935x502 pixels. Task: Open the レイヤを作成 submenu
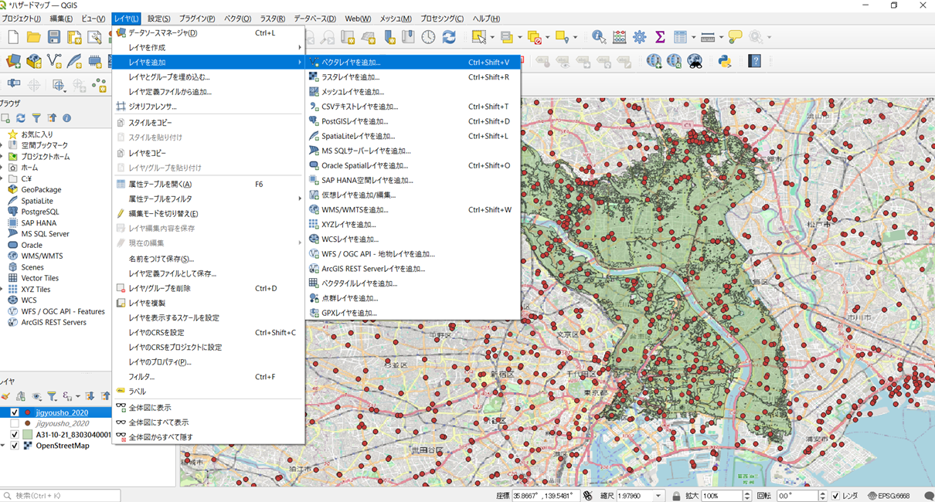point(209,48)
